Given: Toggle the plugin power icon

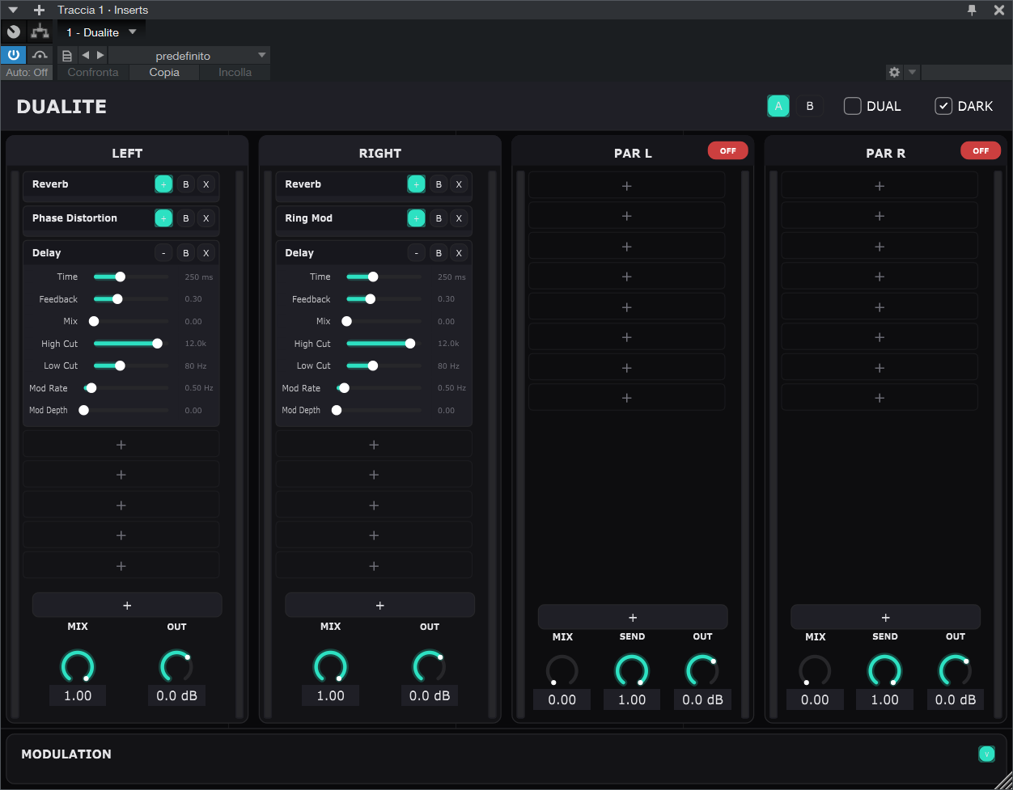Looking at the screenshot, I should 15,54.
